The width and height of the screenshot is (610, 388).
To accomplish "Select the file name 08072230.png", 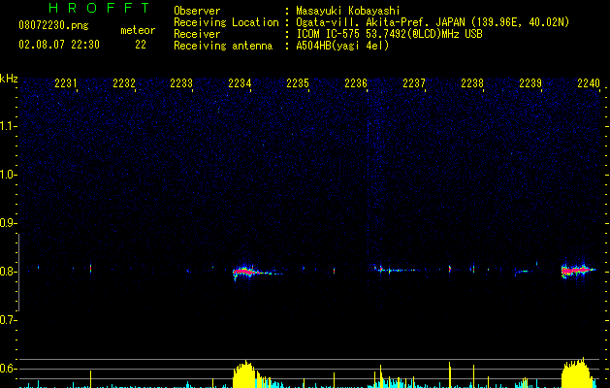I will (53, 25).
